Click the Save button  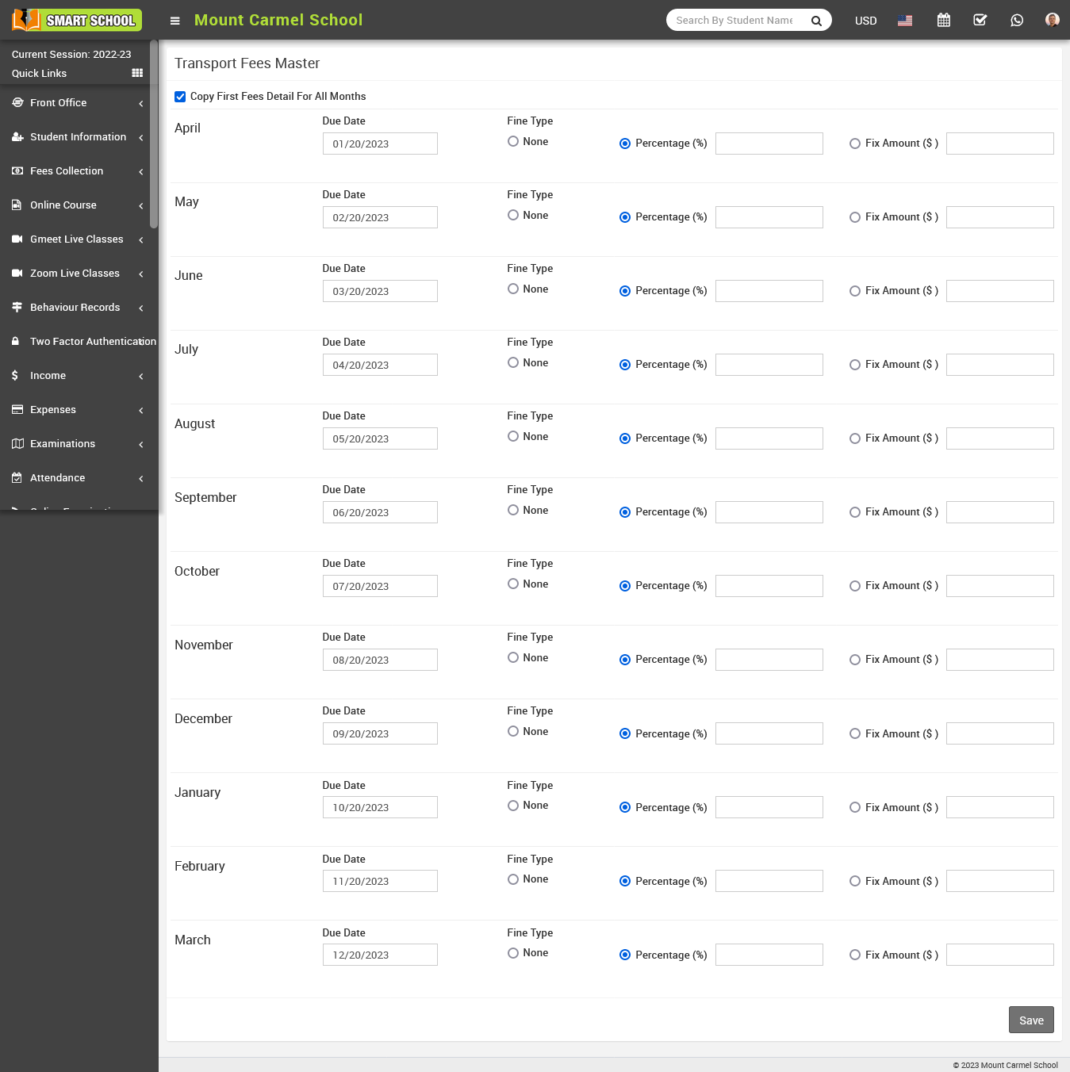(x=1030, y=1020)
